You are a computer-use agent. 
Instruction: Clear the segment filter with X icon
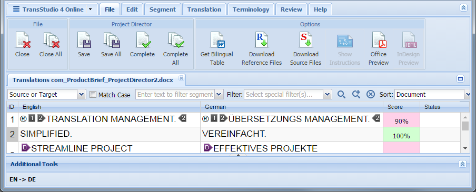[x=370, y=95]
